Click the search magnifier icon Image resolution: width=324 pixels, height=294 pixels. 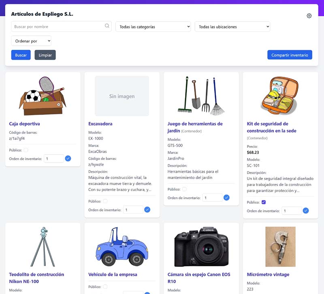point(107,26)
